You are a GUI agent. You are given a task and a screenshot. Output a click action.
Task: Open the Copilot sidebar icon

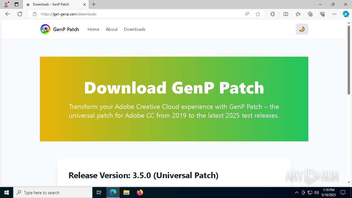tap(346, 14)
